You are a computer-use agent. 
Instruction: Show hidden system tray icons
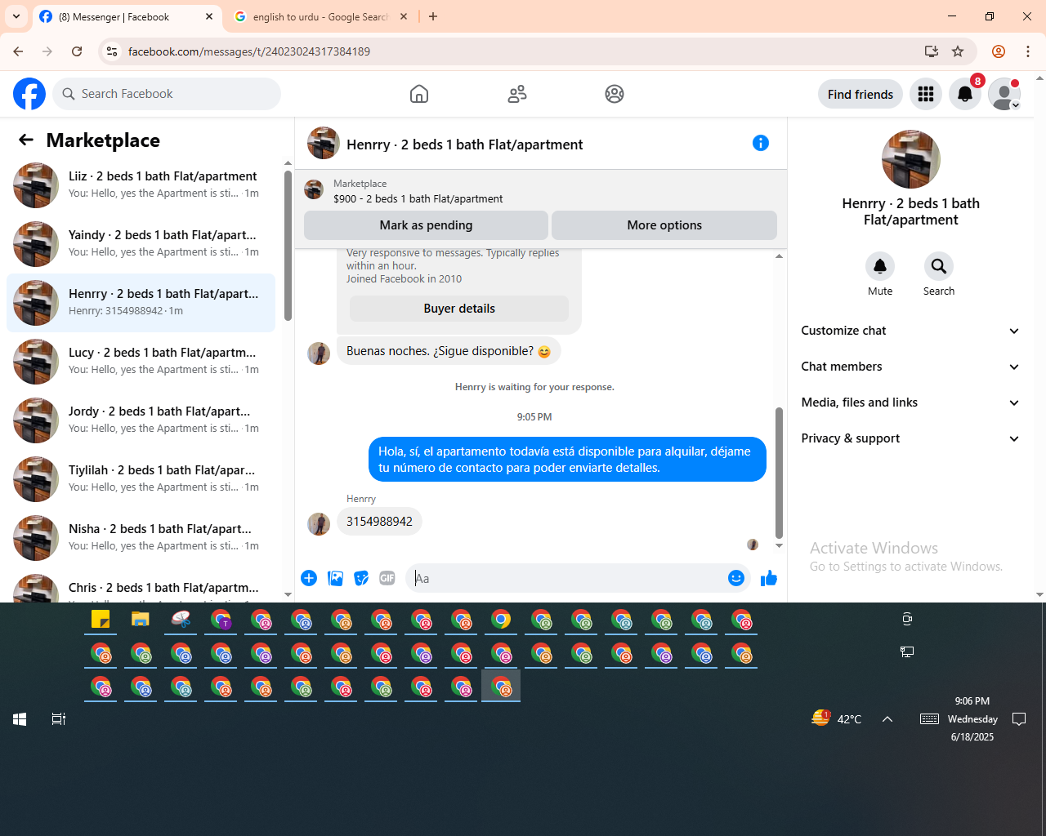click(887, 719)
